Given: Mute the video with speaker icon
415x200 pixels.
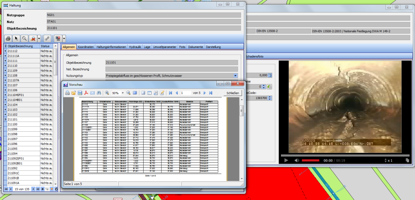Looking at the screenshot, I should tap(297, 160).
